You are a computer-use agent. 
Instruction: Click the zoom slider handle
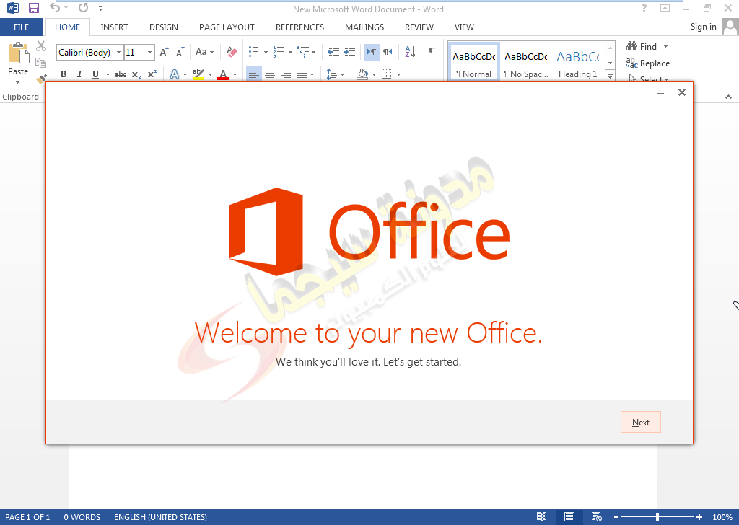657,517
